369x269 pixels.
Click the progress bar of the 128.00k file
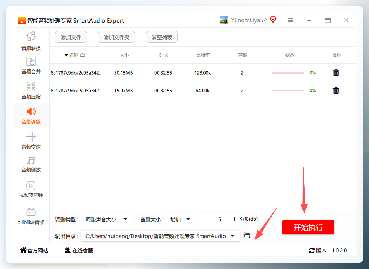coord(288,73)
